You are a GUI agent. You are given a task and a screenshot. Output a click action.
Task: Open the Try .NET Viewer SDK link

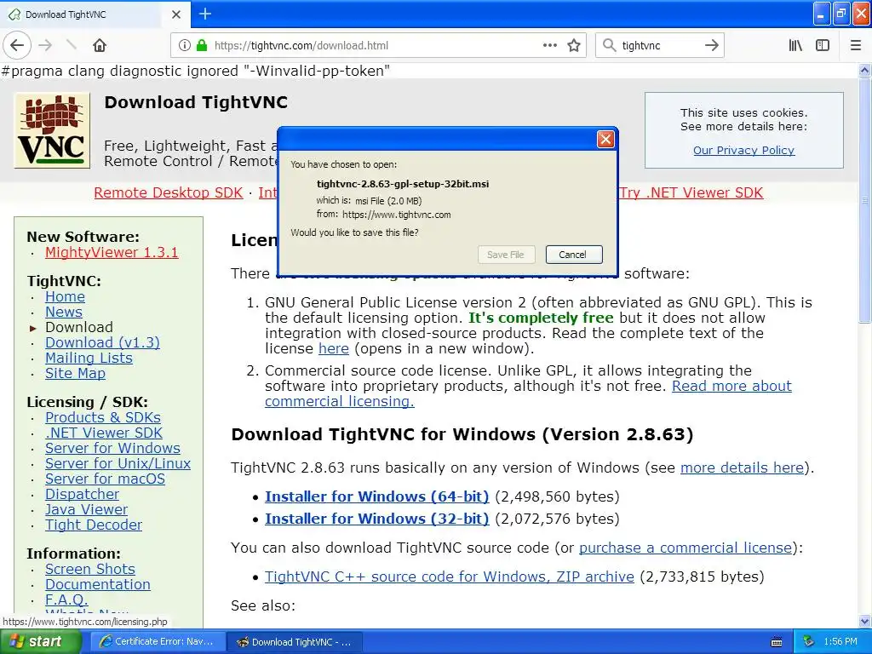coord(691,192)
